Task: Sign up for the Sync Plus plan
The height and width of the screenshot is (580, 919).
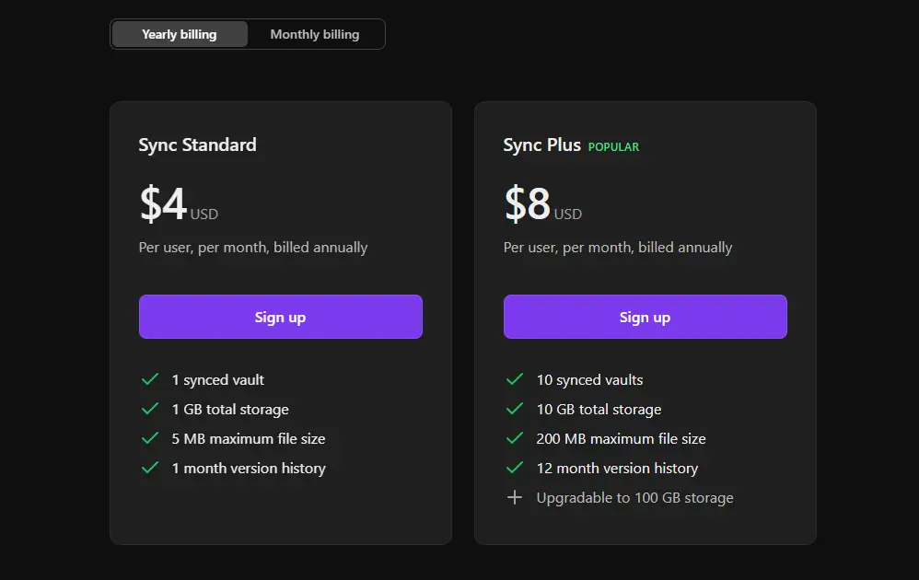Action: [645, 316]
